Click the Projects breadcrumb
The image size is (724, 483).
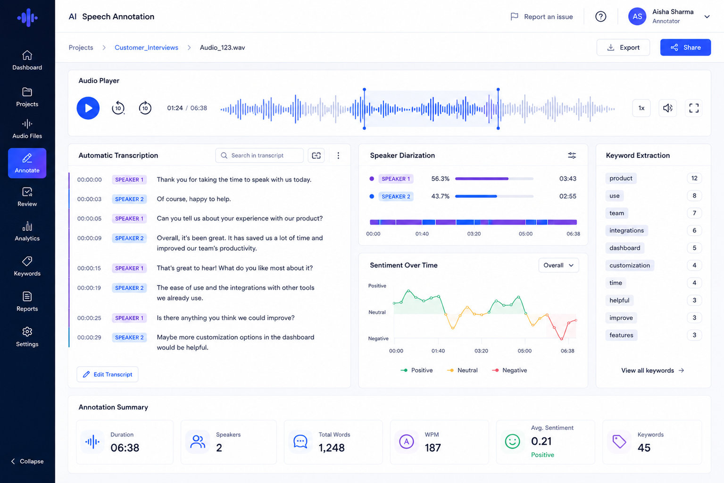81,48
